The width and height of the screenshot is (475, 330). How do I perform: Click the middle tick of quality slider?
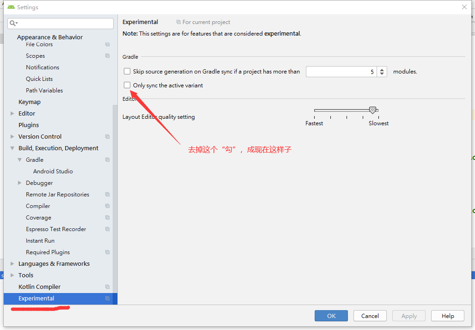point(347,117)
